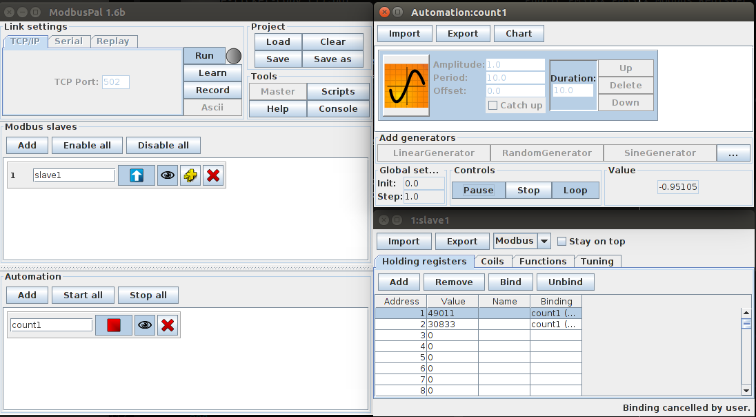Image resolution: width=756 pixels, height=417 pixels.
Task: Add a new automation
Action: click(x=27, y=295)
